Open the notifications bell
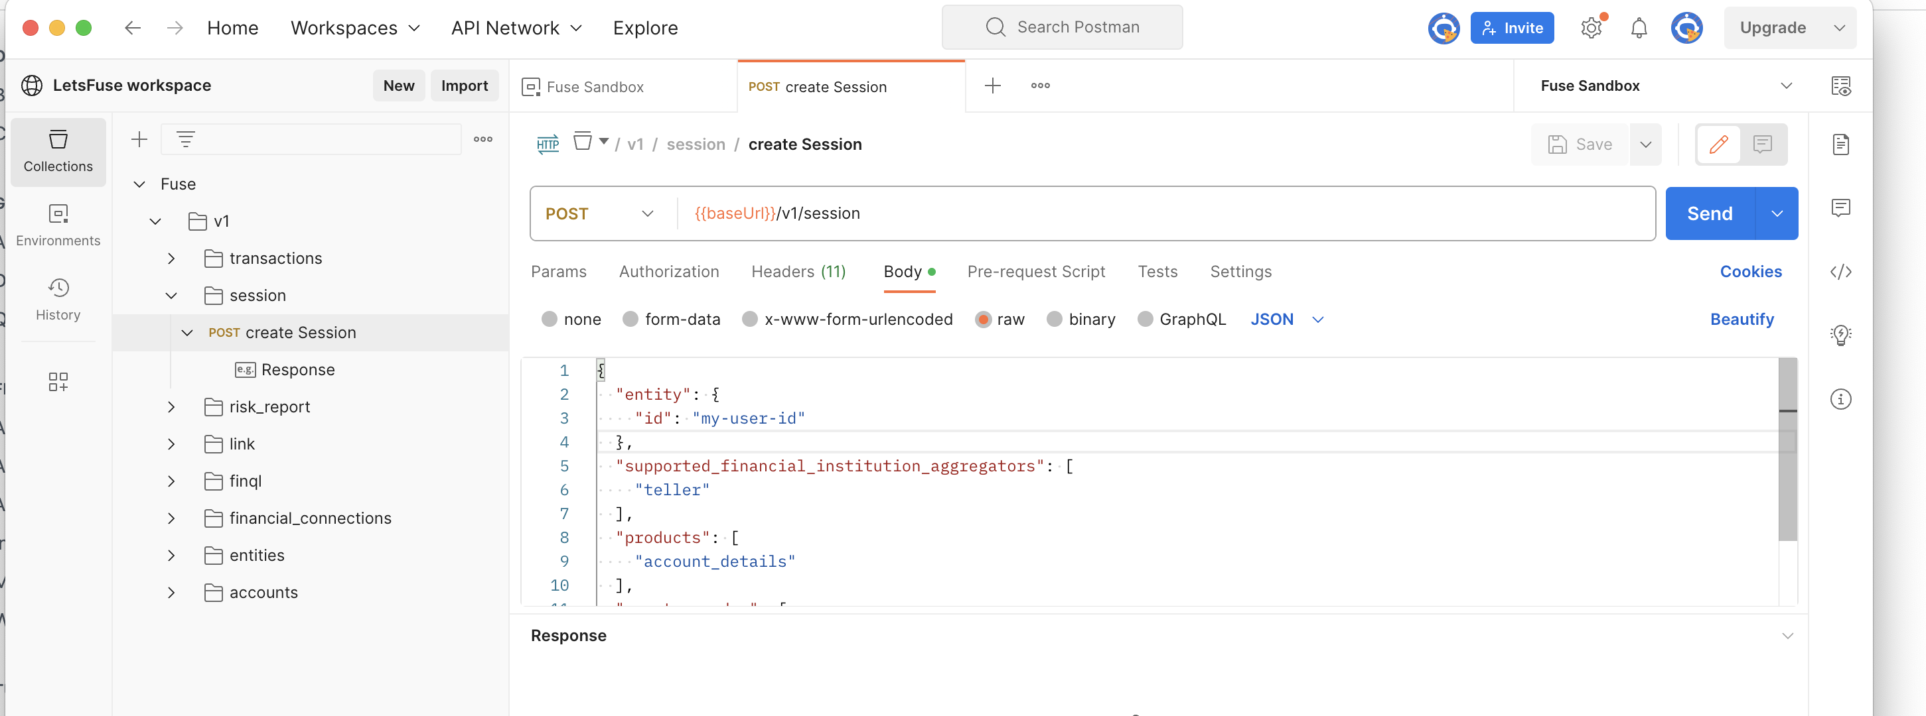 1638,28
